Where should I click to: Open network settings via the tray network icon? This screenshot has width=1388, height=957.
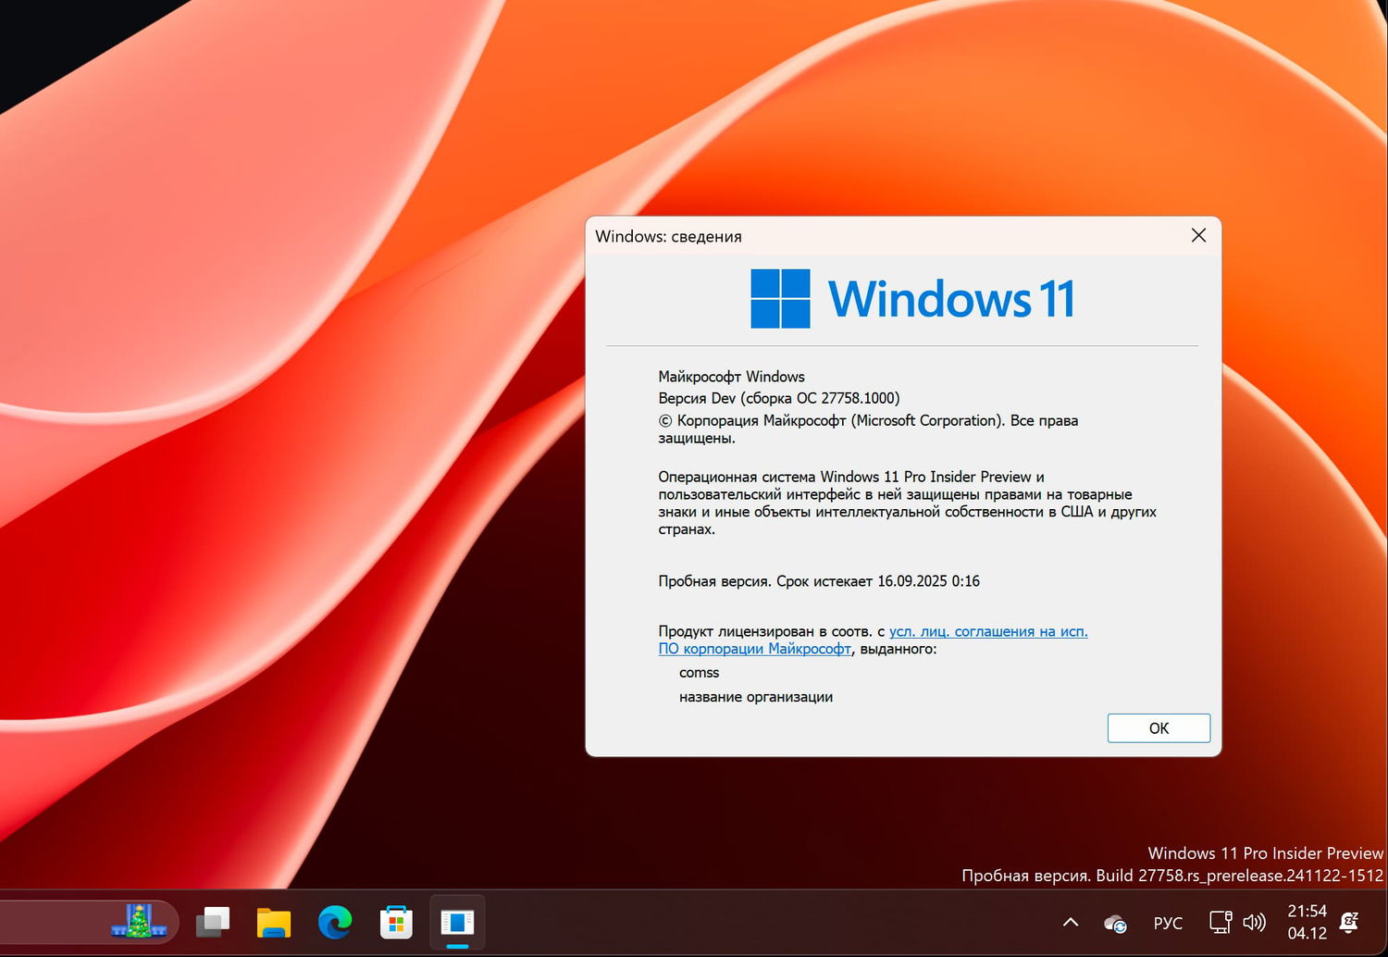pos(1221,923)
